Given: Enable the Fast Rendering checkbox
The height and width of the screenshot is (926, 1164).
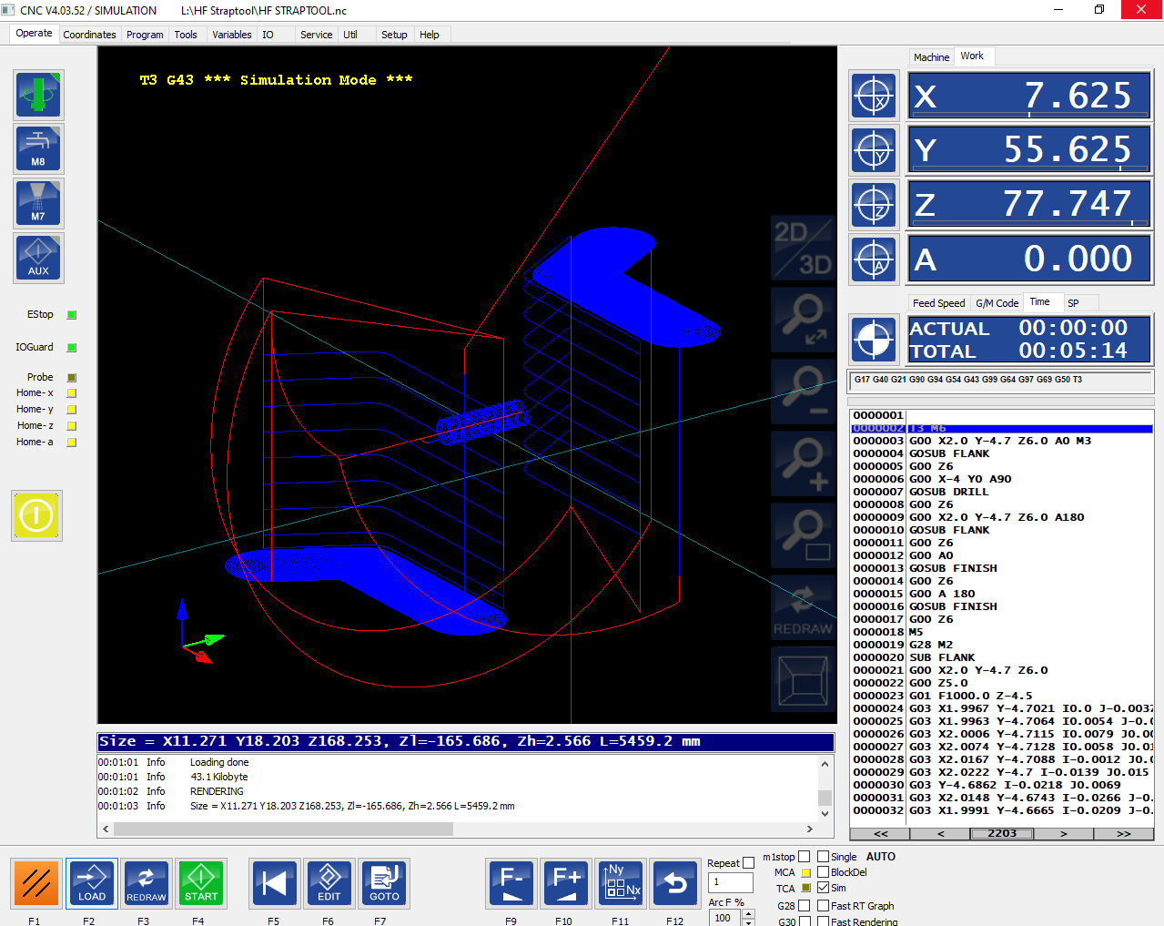Looking at the screenshot, I should [x=823, y=921].
